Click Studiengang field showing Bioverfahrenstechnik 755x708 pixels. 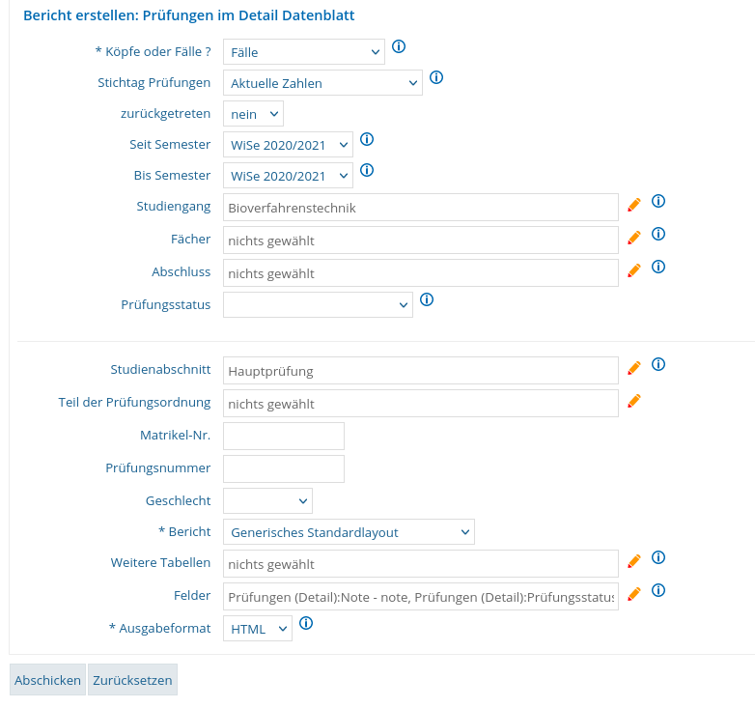[421, 208]
